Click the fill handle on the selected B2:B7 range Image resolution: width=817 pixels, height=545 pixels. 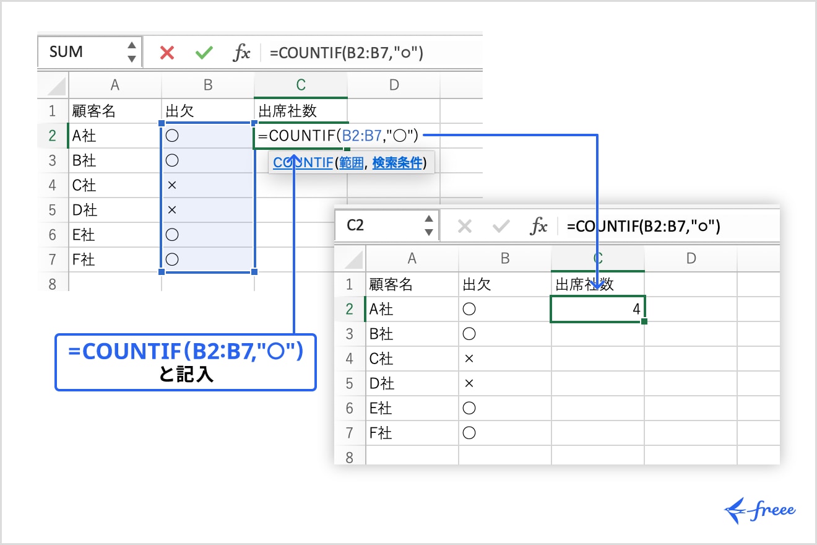coord(254,271)
